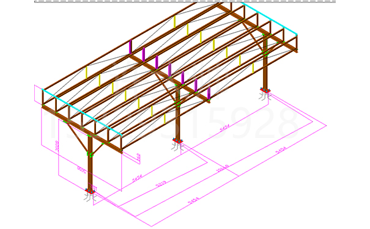370x229 pixels.
Task: Select the red base plate of the rear column
Action: (x=265, y=90)
